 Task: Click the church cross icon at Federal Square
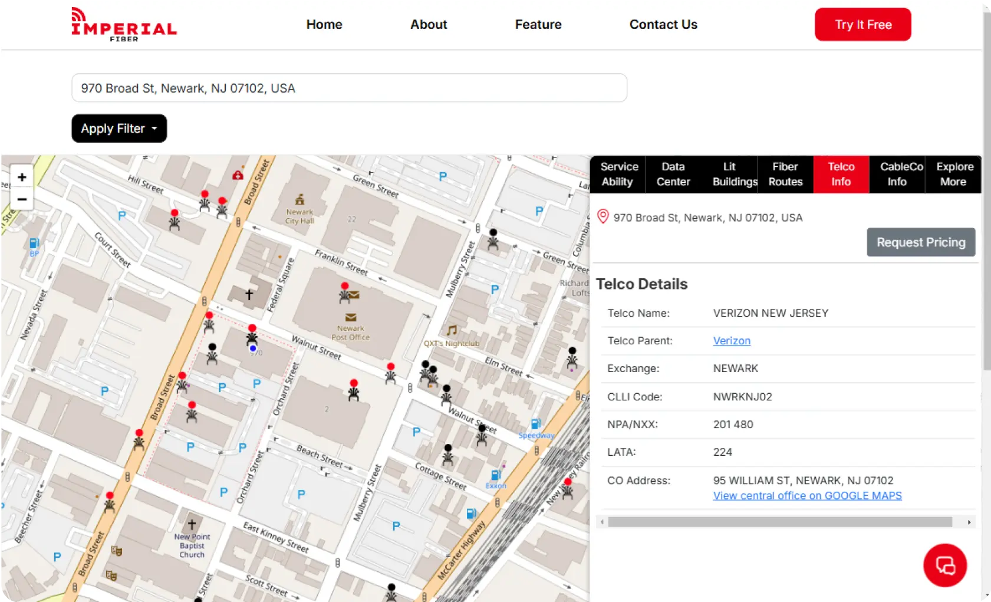pyautogui.click(x=249, y=294)
